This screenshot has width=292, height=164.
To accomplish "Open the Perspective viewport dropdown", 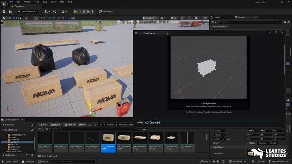I will (x=151, y=18).
